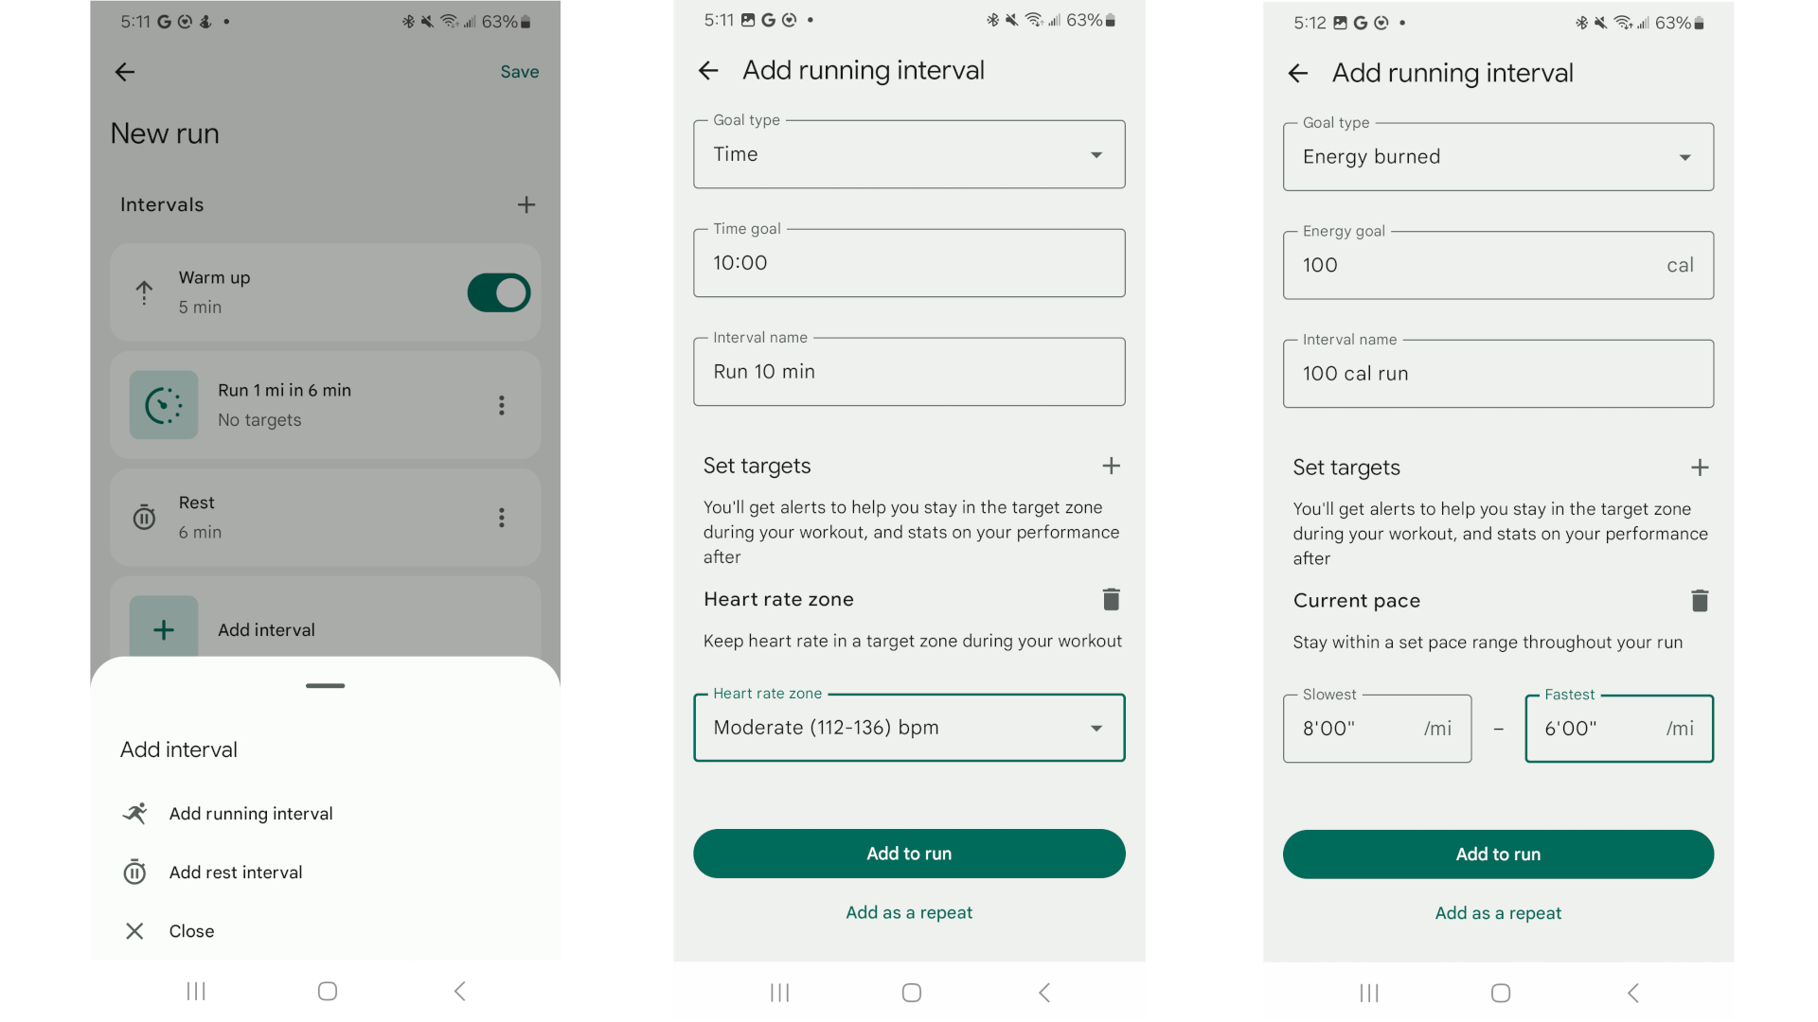
Task: Click the trash delete icon on Heart rate zone
Action: pyautogui.click(x=1108, y=599)
